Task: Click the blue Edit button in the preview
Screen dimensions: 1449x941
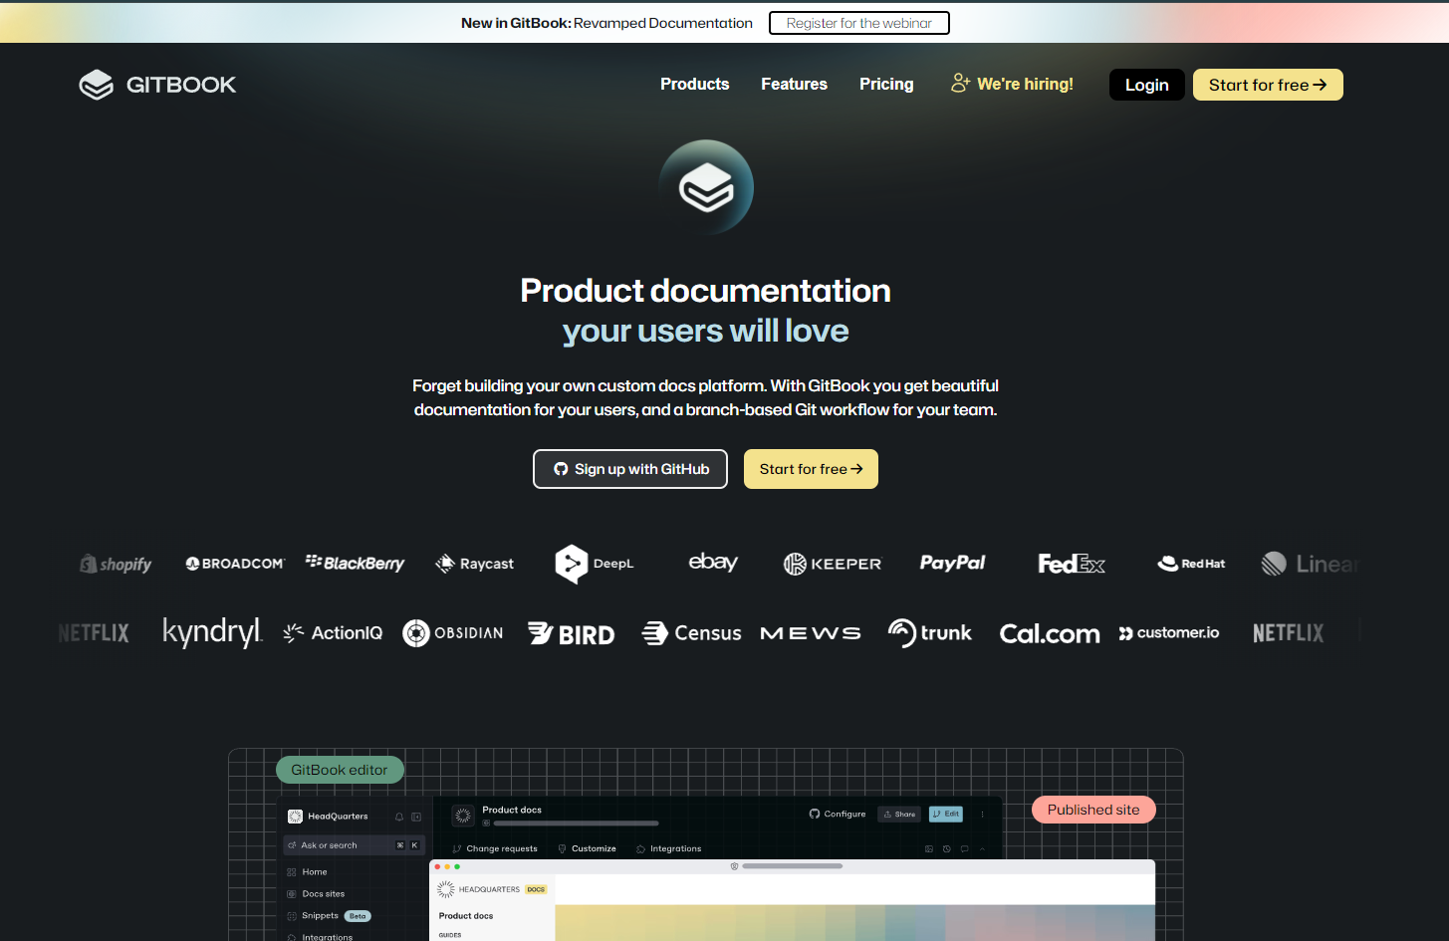Action: coord(946,814)
